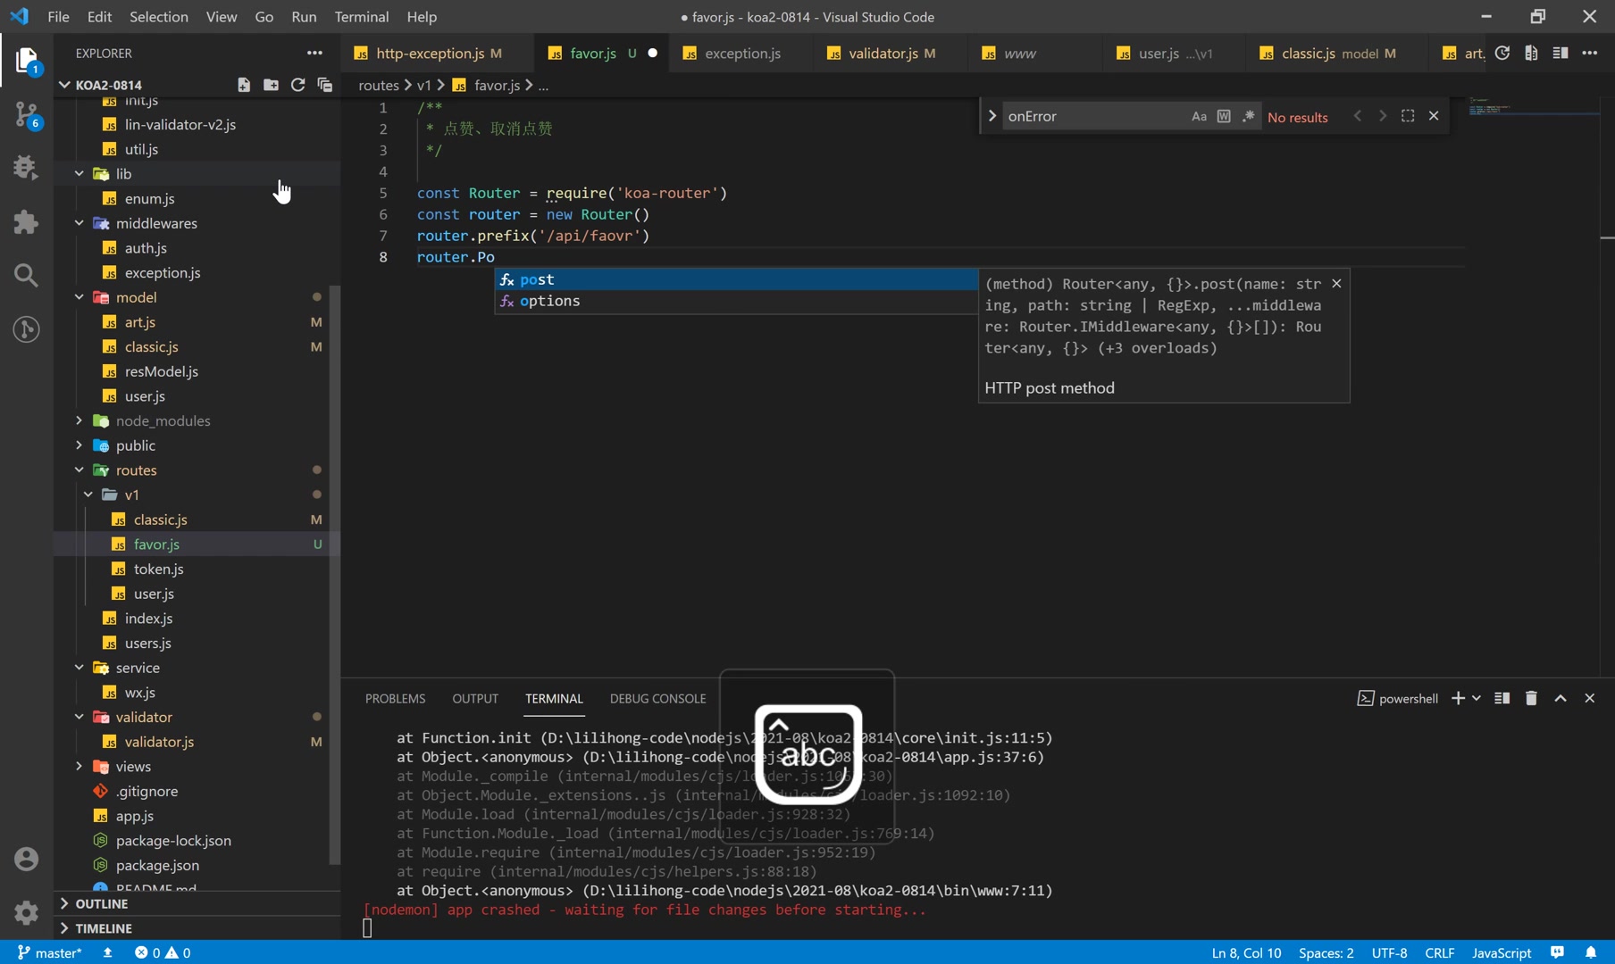Open the Search view in activity bar
Screen dimensions: 1615x964
(26, 275)
